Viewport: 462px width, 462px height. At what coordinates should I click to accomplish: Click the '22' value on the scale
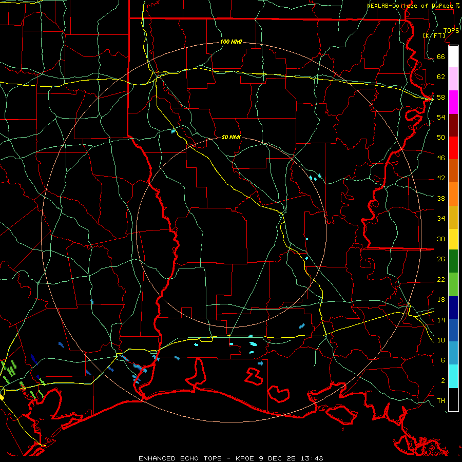pyautogui.click(x=441, y=279)
